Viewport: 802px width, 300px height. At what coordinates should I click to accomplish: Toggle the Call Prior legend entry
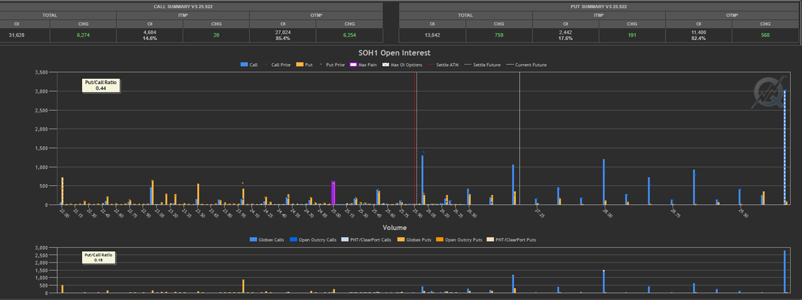point(277,65)
